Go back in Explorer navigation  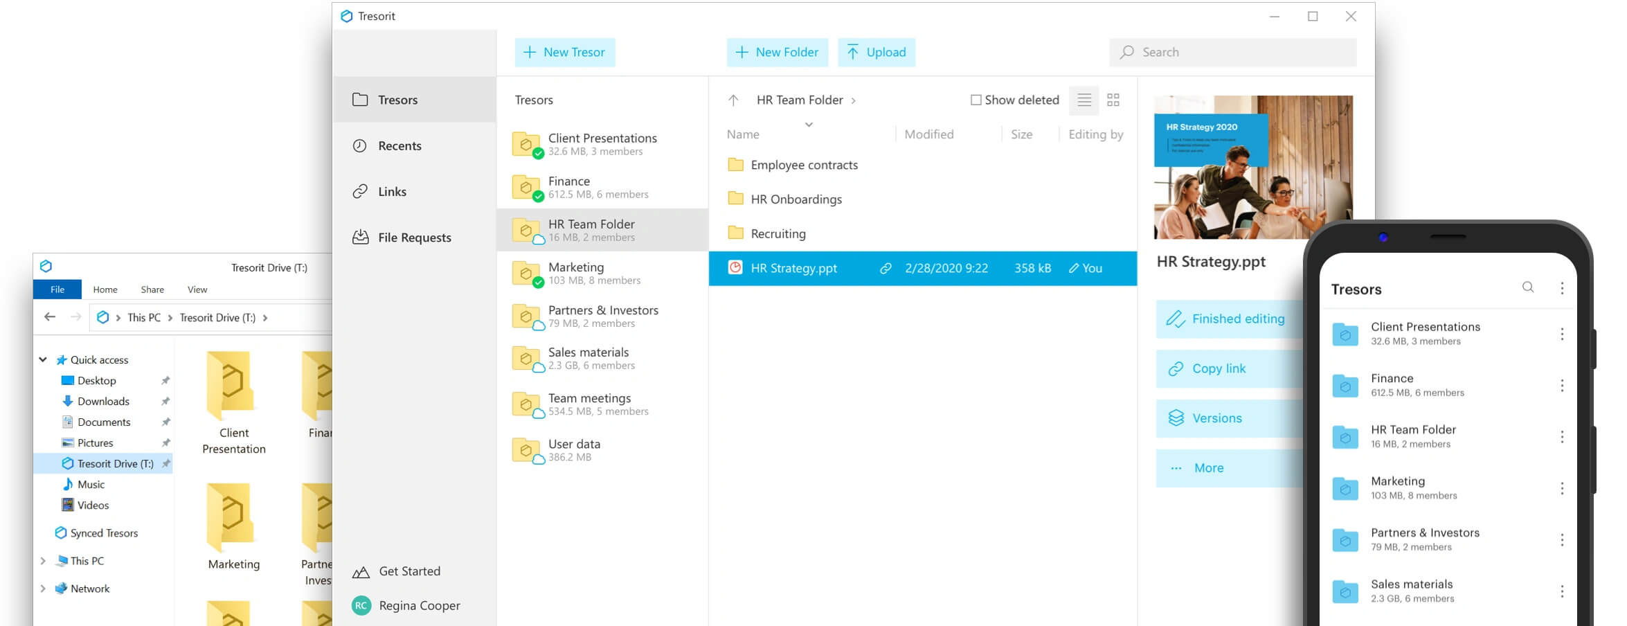pos(50,317)
